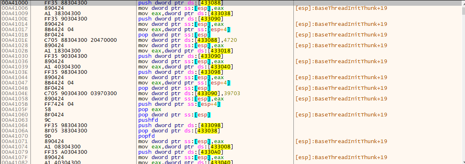This screenshot has height=164, width=465.
Task: Select 'mov eax,dword ptr ds:[433008]' instruction
Action: click(x=185, y=146)
